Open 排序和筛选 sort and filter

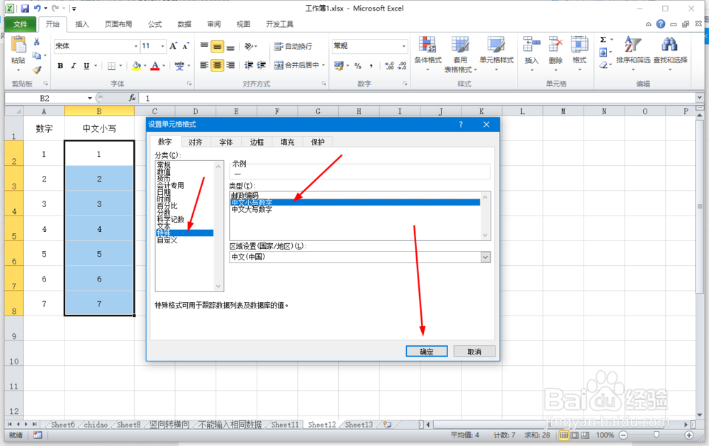coord(633,53)
